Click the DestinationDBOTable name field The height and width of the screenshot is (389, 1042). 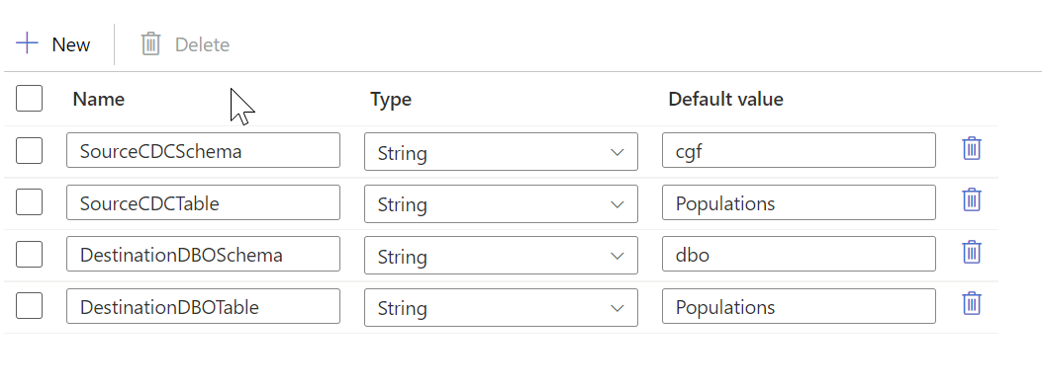(203, 305)
